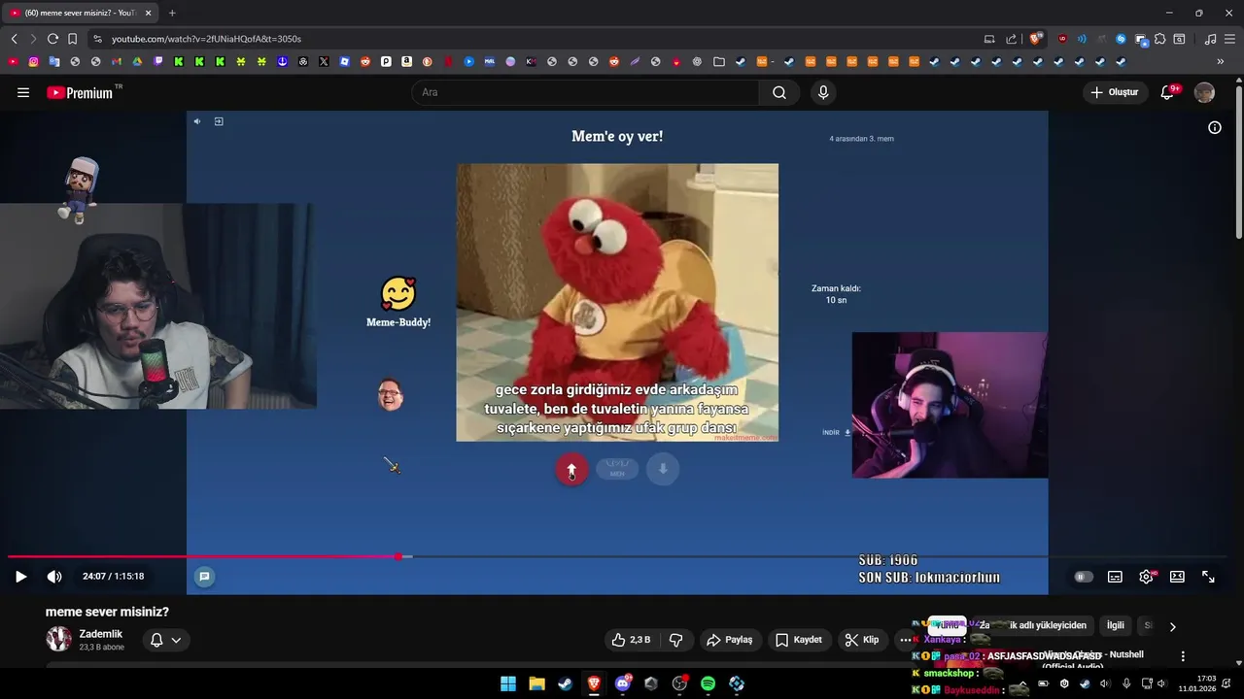Open the uBlock Origin extension

tap(1062, 39)
